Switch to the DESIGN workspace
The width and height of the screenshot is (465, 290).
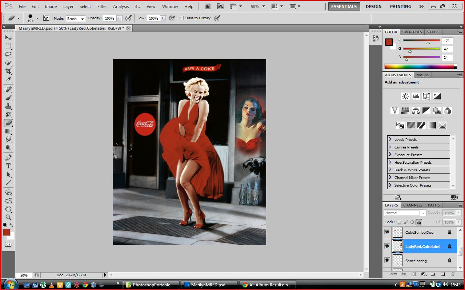373,7
